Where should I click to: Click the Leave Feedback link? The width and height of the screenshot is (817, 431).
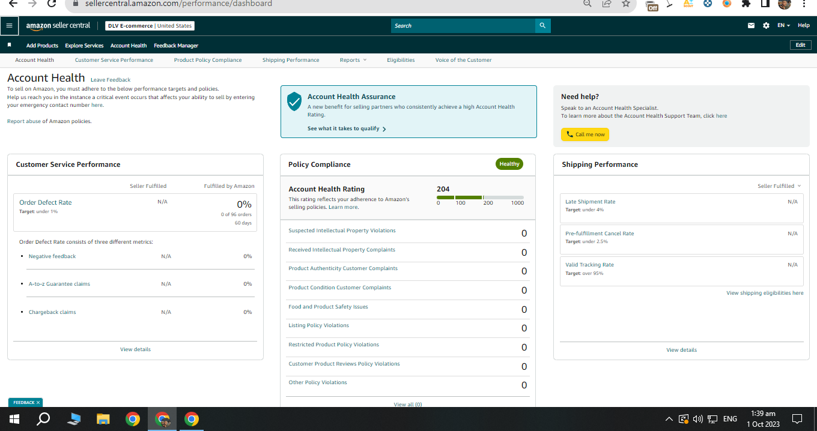[x=111, y=80]
